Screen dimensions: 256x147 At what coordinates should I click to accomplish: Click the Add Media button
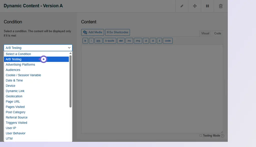coord(92,32)
